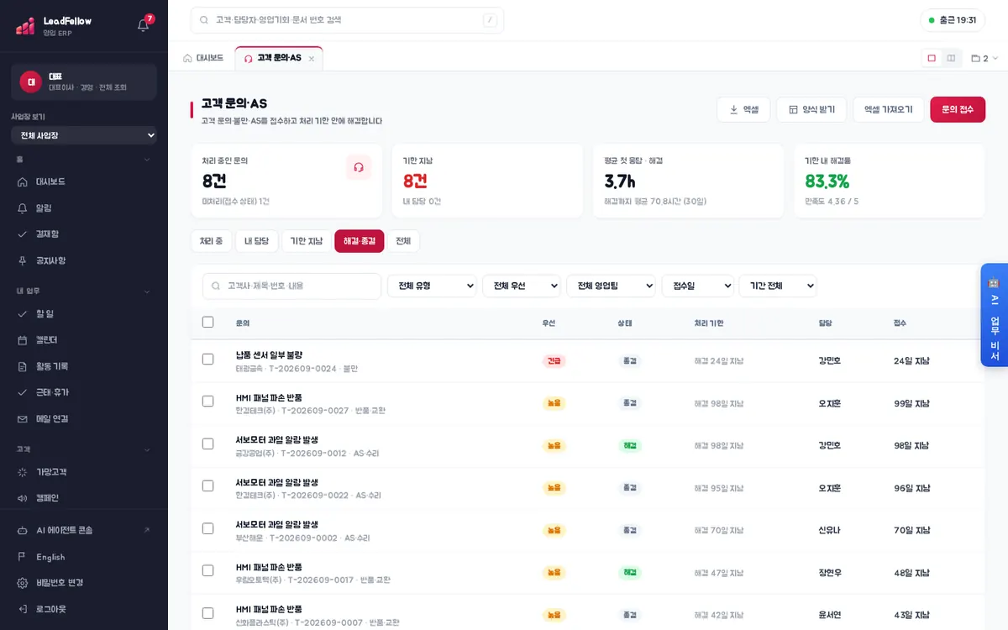Open 가망고객 in the sidebar
Image resolution: width=1008 pixels, height=630 pixels.
(84, 472)
